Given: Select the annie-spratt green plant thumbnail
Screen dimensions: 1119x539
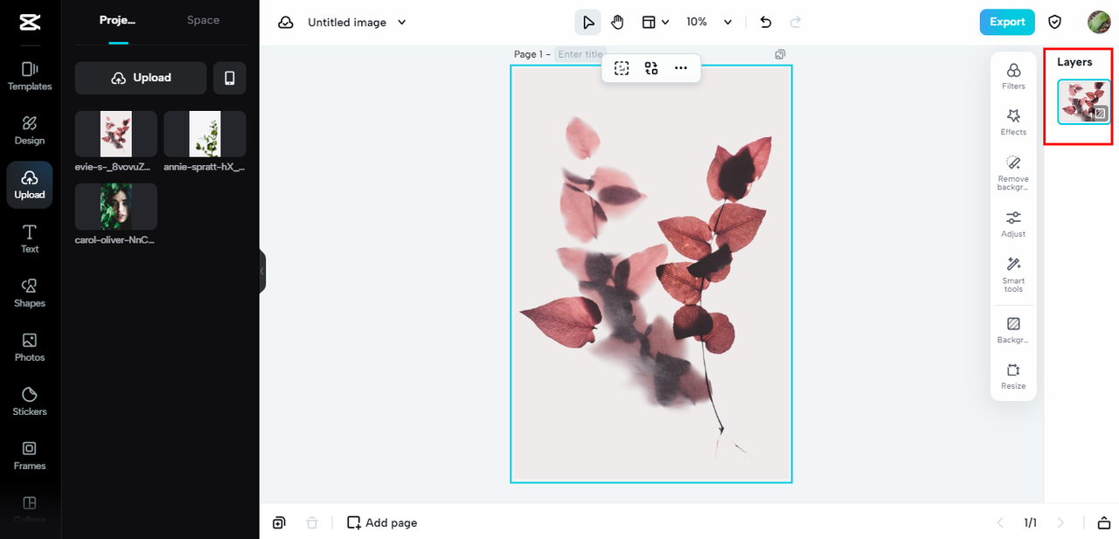Looking at the screenshot, I should pos(205,134).
